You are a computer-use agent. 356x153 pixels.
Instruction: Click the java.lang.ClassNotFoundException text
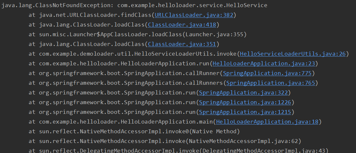pos(56,5)
